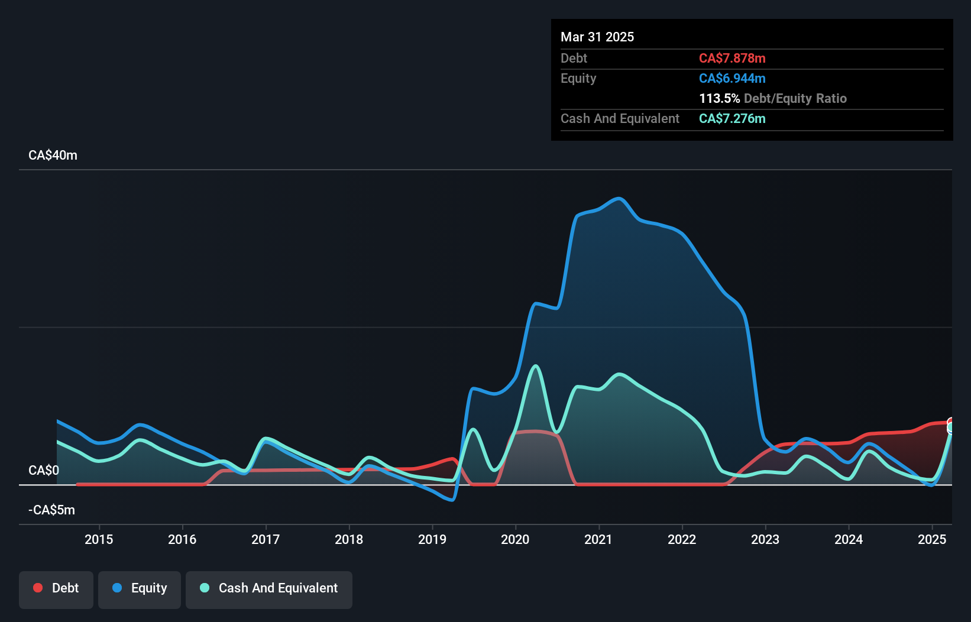
Task: Click the 2024 x-axis label
Action: [849, 539]
